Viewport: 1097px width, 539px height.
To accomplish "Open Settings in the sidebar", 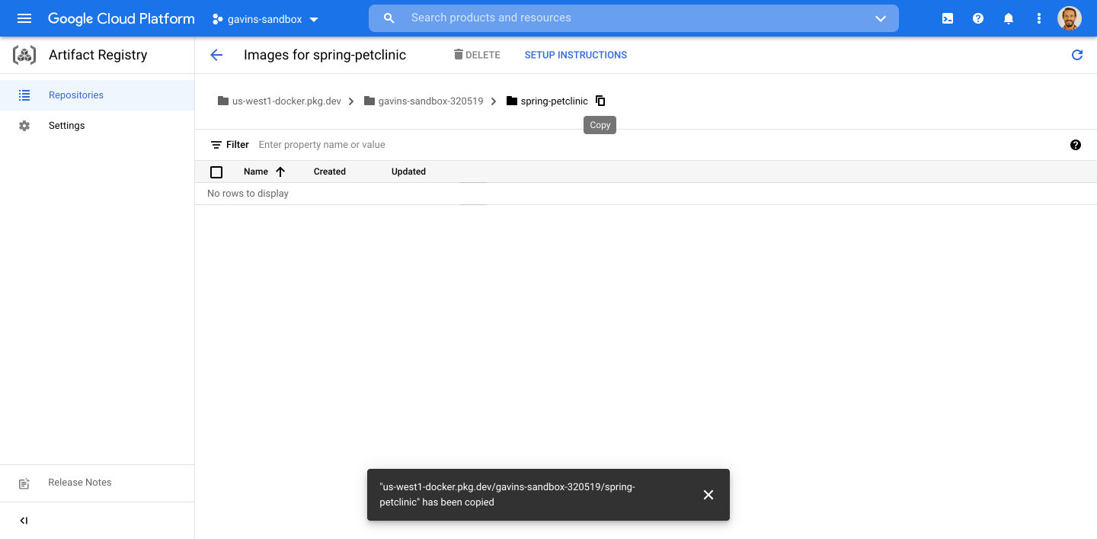I will click(x=67, y=126).
